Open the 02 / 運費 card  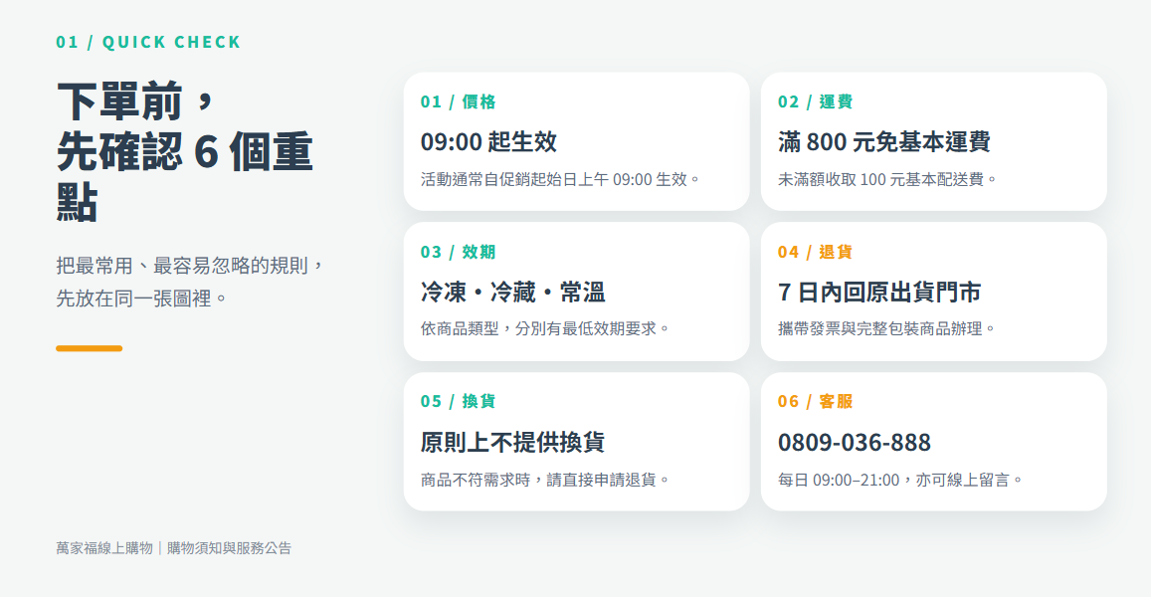coord(934,141)
